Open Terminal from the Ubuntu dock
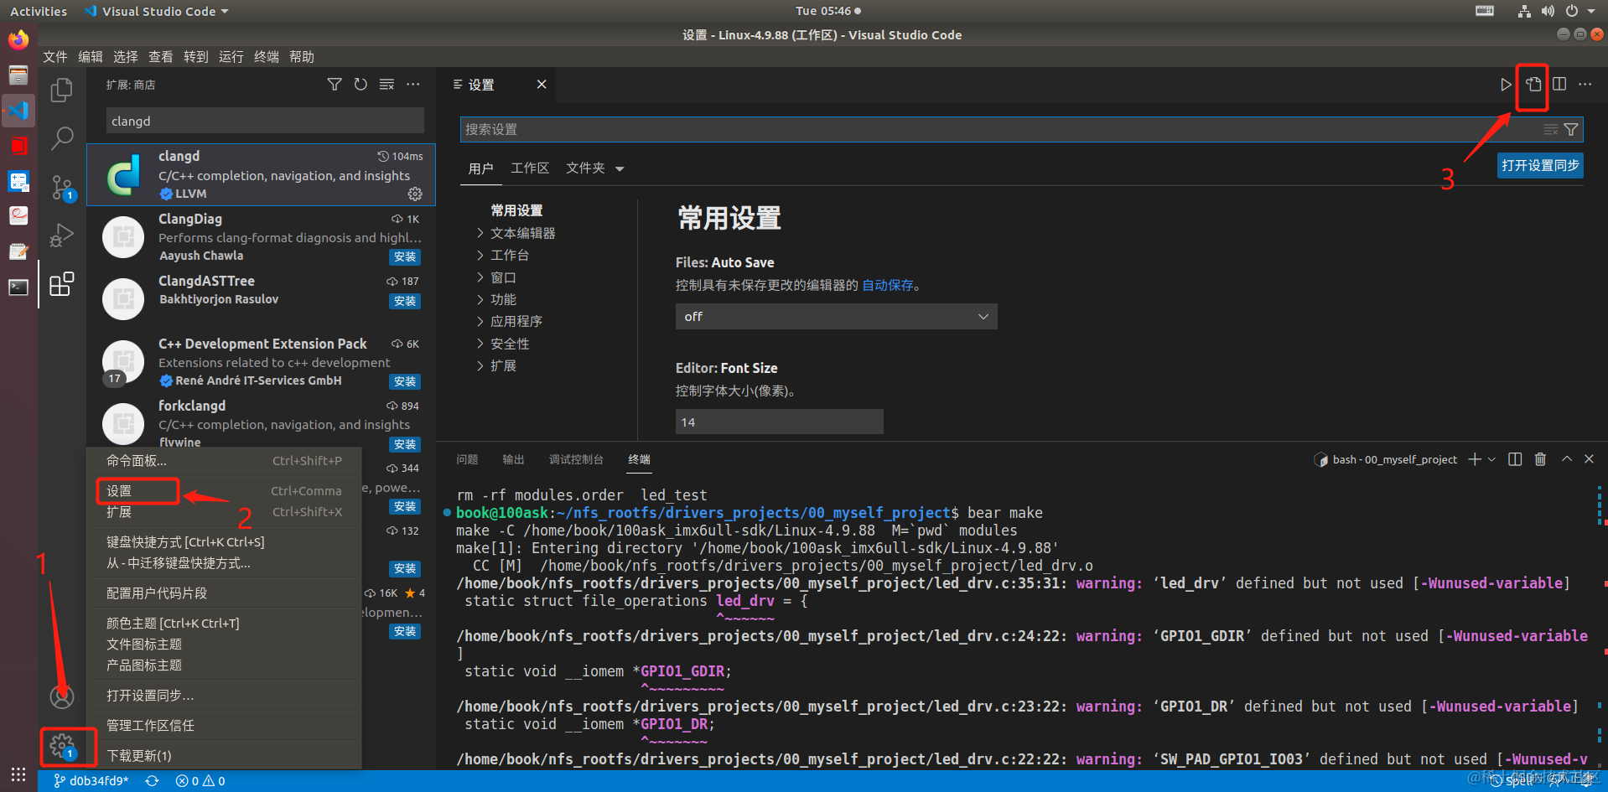 (x=18, y=287)
